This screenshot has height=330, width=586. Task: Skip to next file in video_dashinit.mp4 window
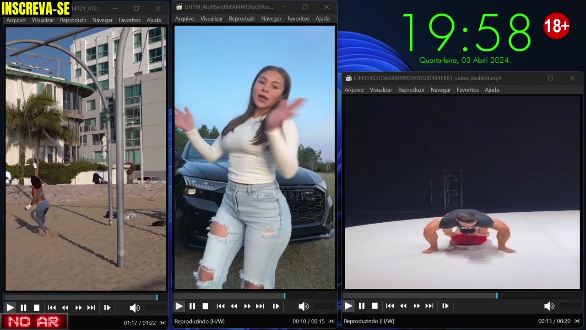[429, 306]
